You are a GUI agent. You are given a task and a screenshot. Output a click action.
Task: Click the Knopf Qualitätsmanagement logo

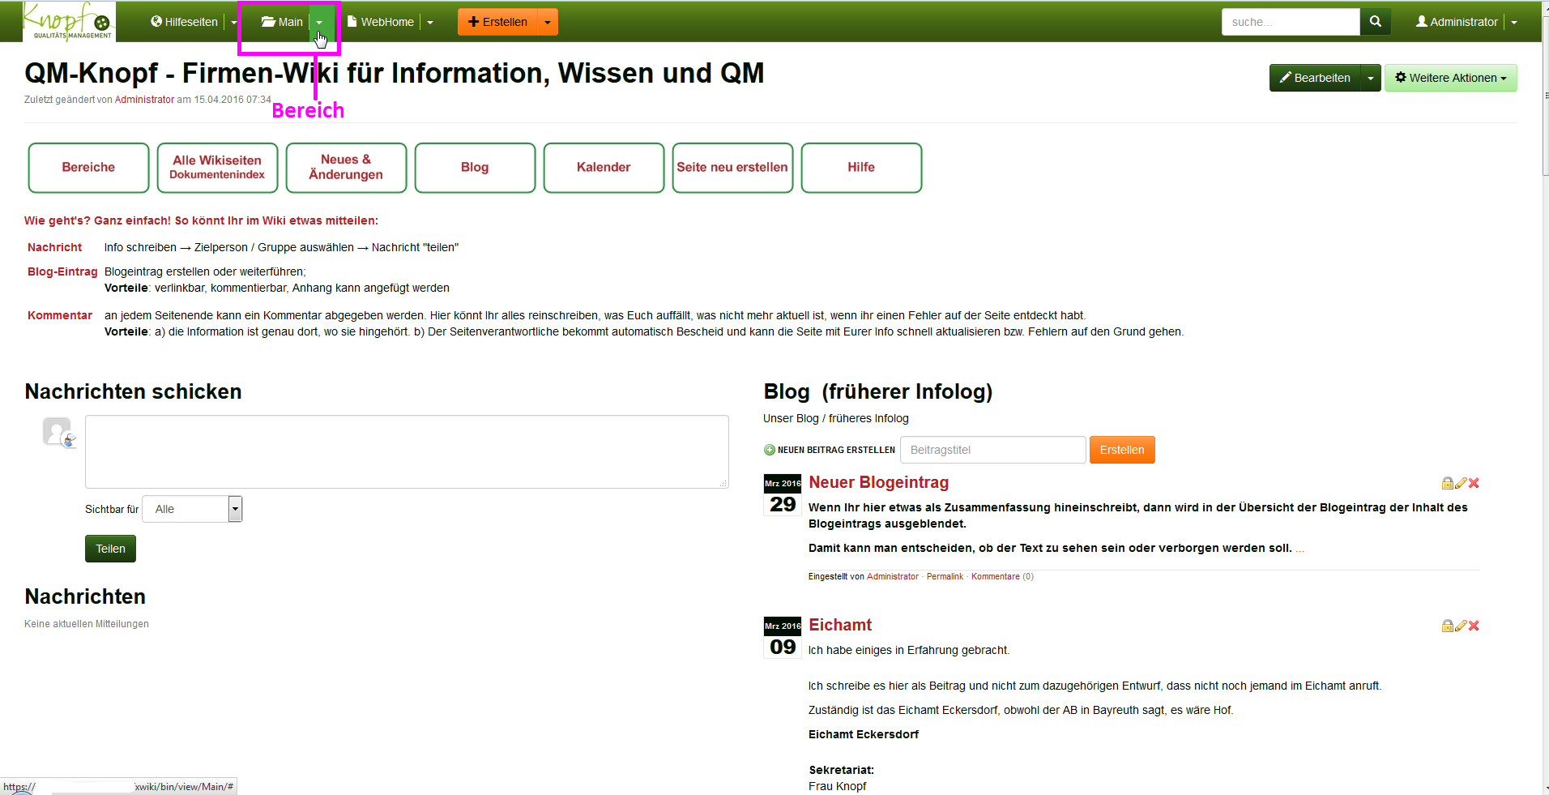pos(69,21)
